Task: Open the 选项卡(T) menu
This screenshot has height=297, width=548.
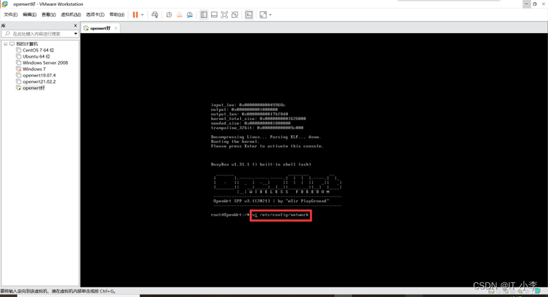Action: [x=95, y=15]
